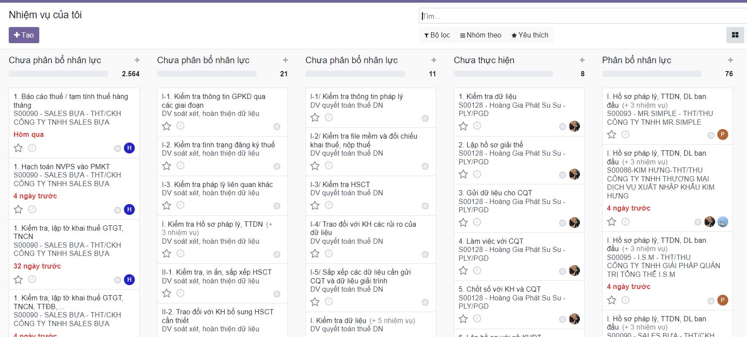Star the 'I-1. Kiểm tra thông tin GPKD' task
Image resolution: width=747 pixels, height=337 pixels.
click(x=167, y=126)
